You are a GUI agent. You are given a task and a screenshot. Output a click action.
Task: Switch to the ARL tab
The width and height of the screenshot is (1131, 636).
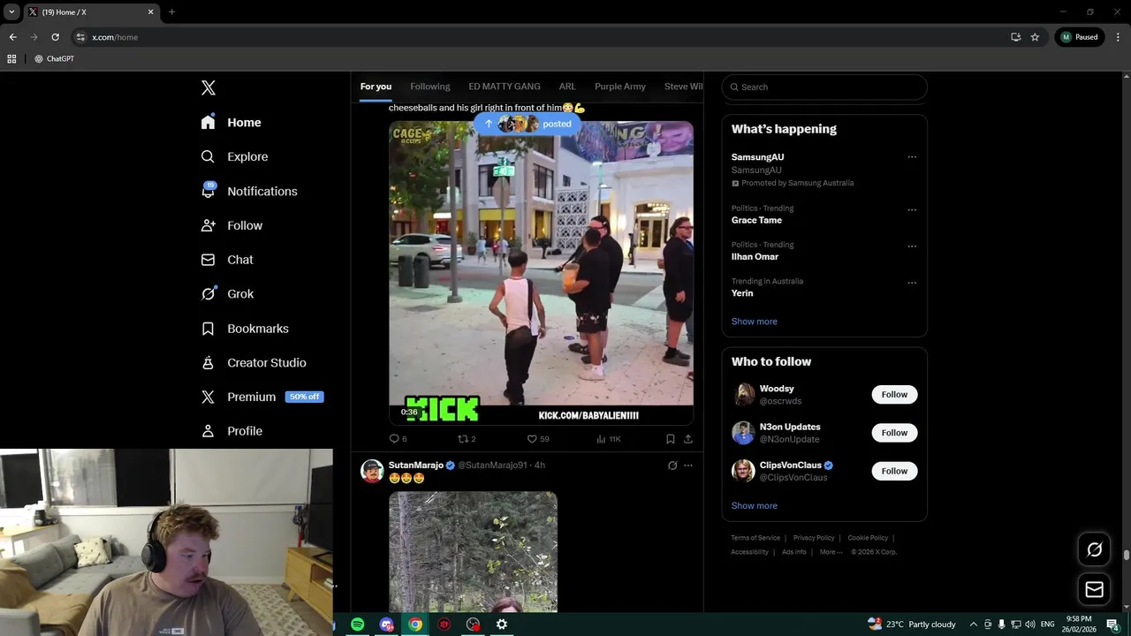click(567, 87)
